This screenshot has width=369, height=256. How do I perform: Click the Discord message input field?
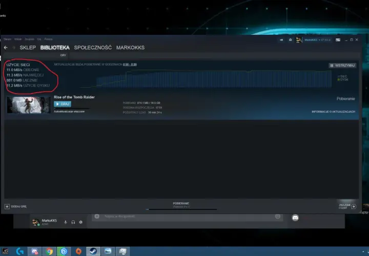click(x=187, y=216)
